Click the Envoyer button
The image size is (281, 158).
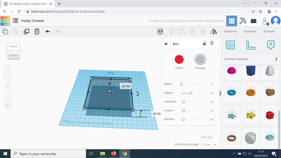tap(269, 31)
